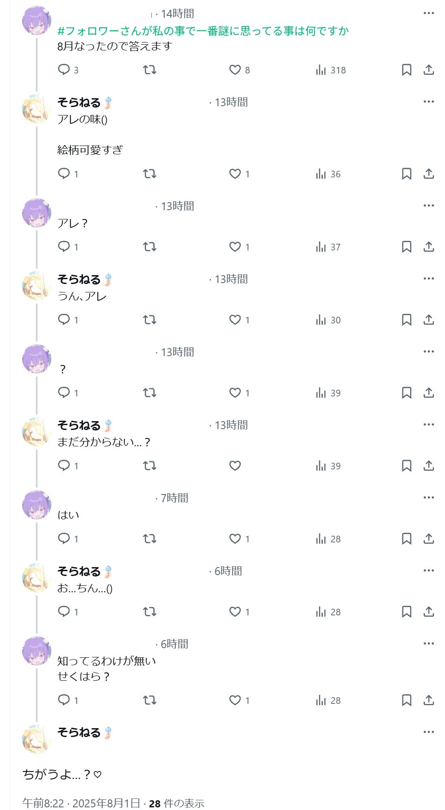
Task: Reply to the 'アレの味()' post
Action: [64, 174]
